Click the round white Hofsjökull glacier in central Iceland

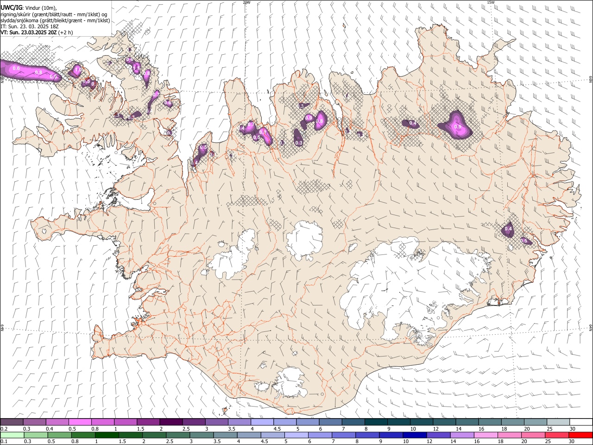coord(304,241)
